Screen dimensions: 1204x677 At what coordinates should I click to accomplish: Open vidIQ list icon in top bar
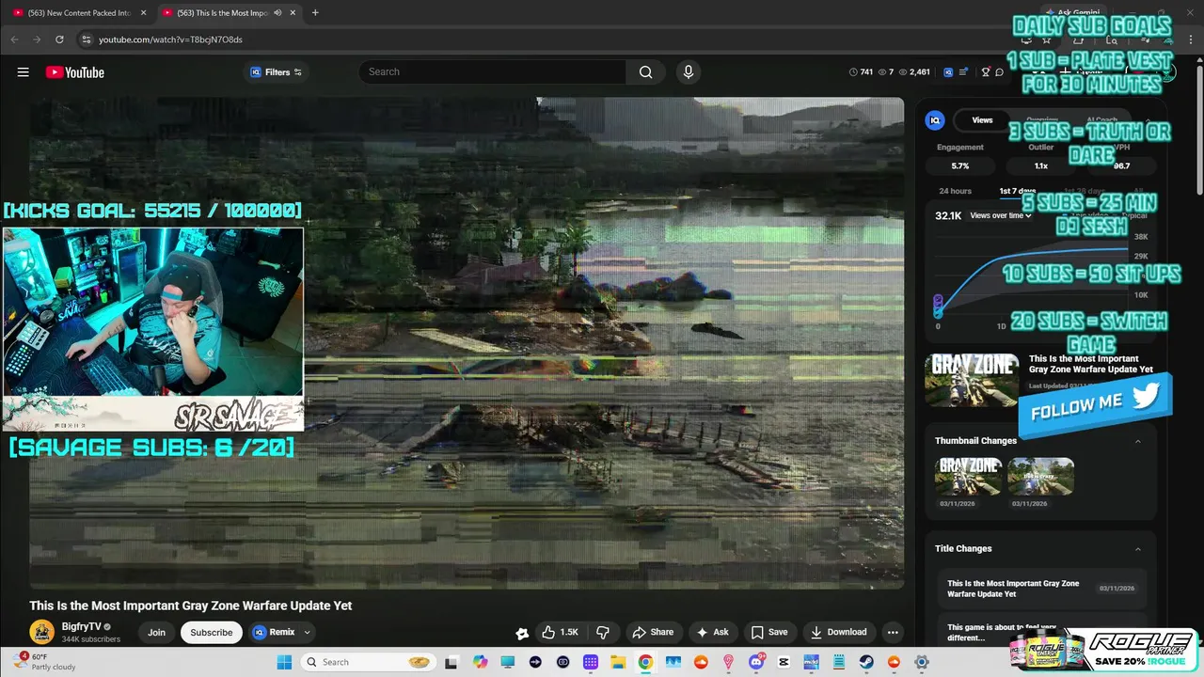963,72
